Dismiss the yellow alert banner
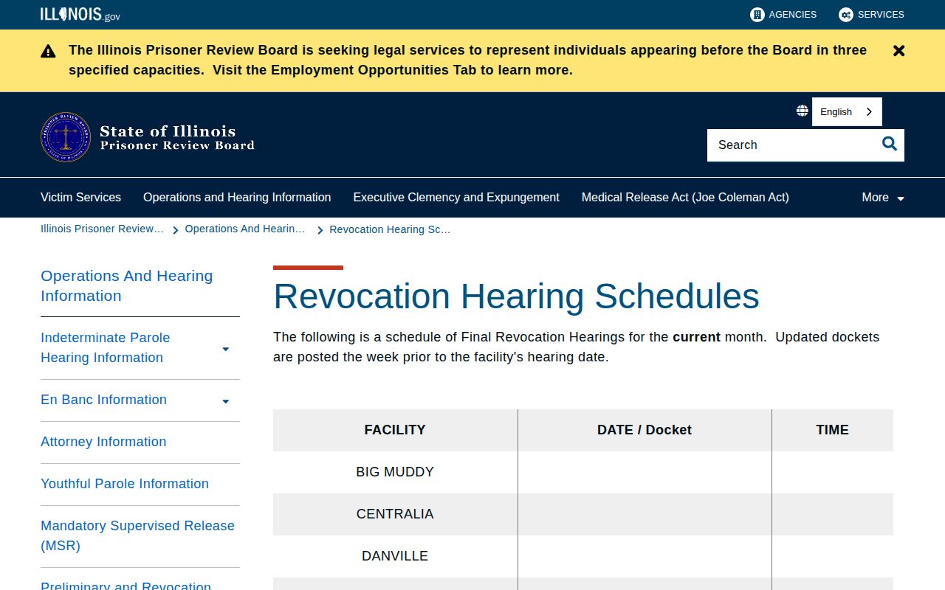This screenshot has width=945, height=590. click(x=898, y=51)
